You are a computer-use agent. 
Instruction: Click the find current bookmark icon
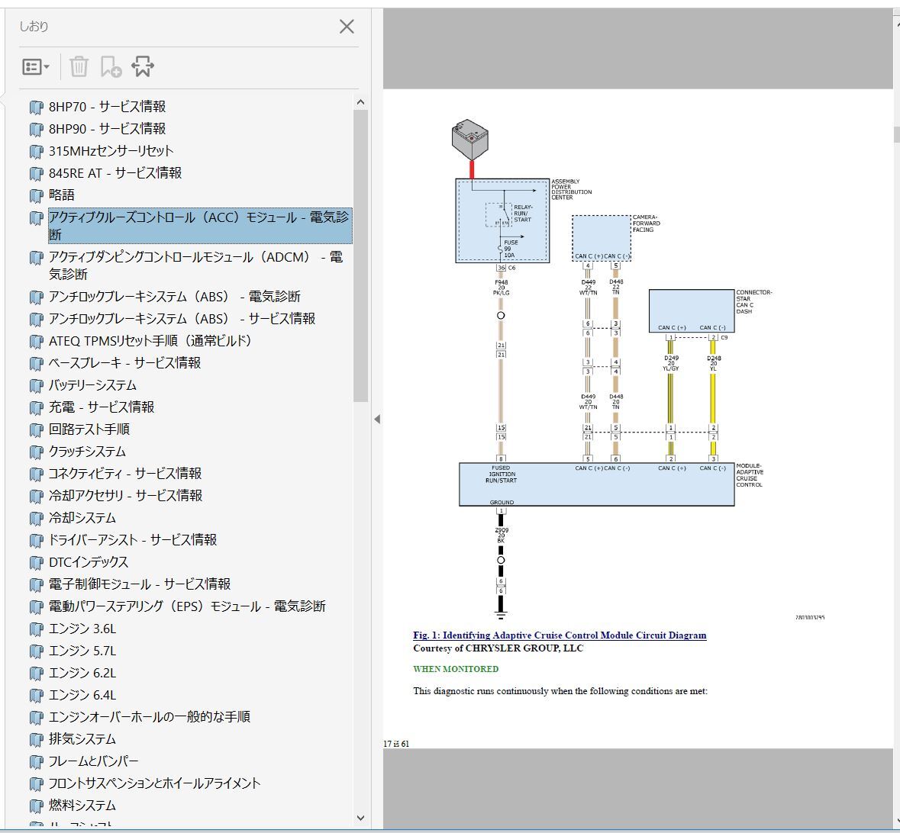click(x=143, y=67)
